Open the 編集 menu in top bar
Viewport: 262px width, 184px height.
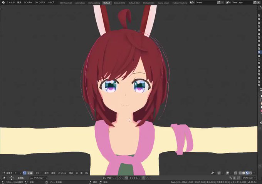(x=19, y=3)
